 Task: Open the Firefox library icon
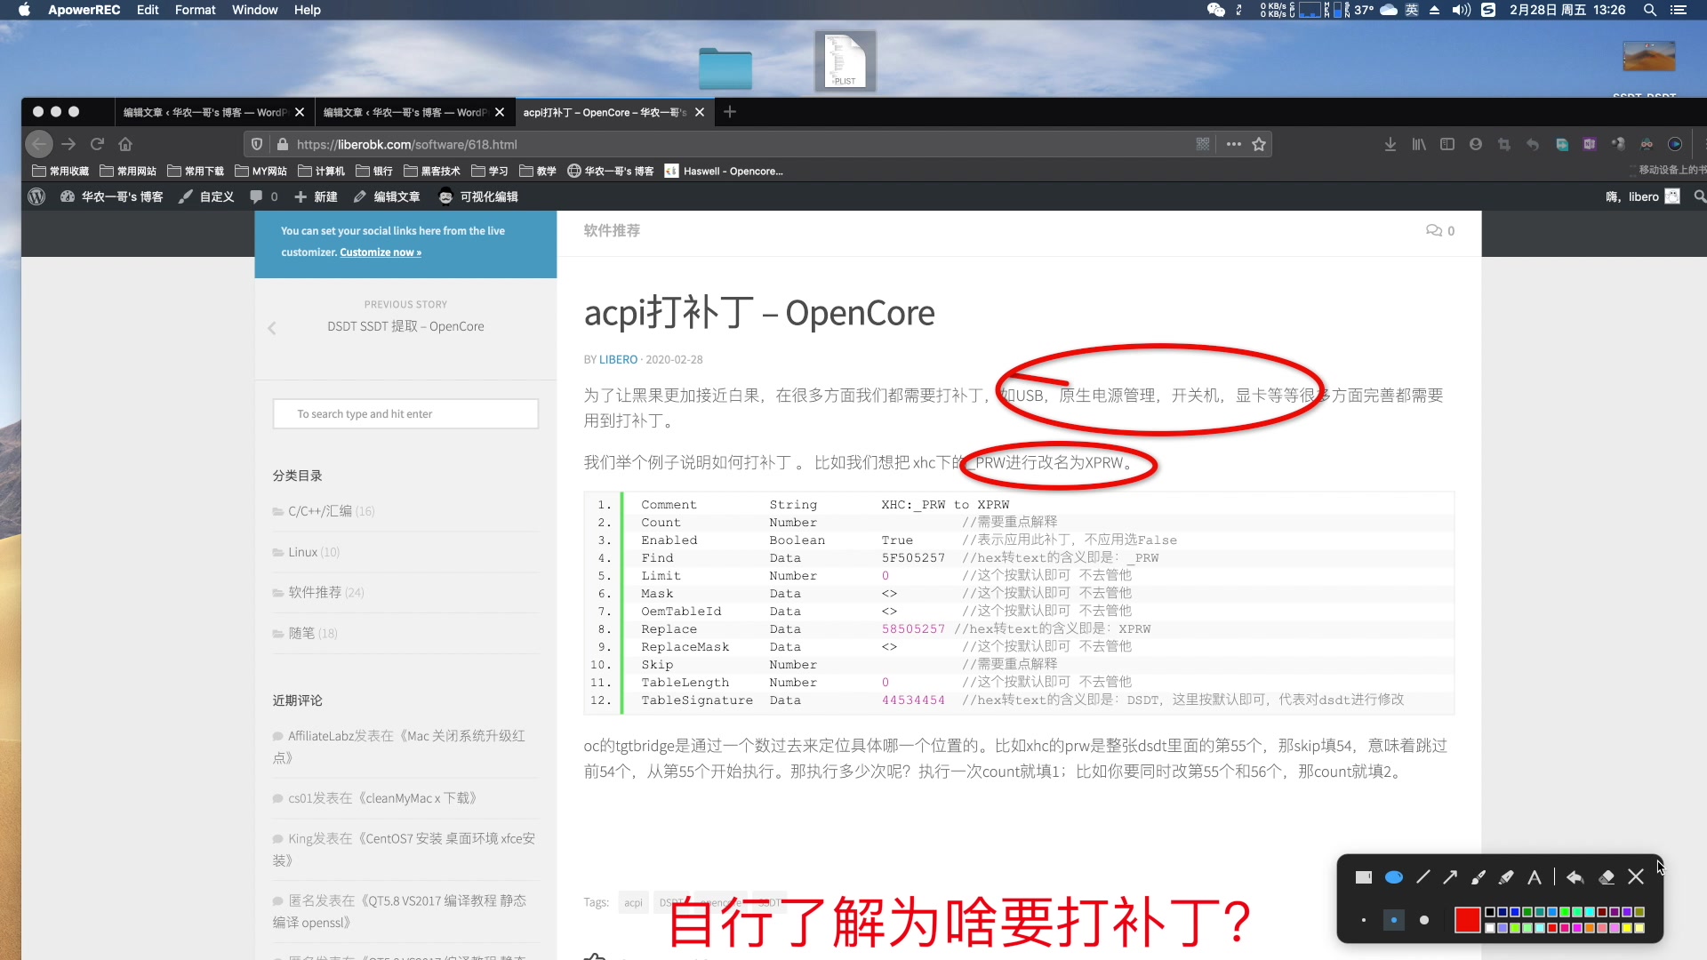click(1419, 144)
